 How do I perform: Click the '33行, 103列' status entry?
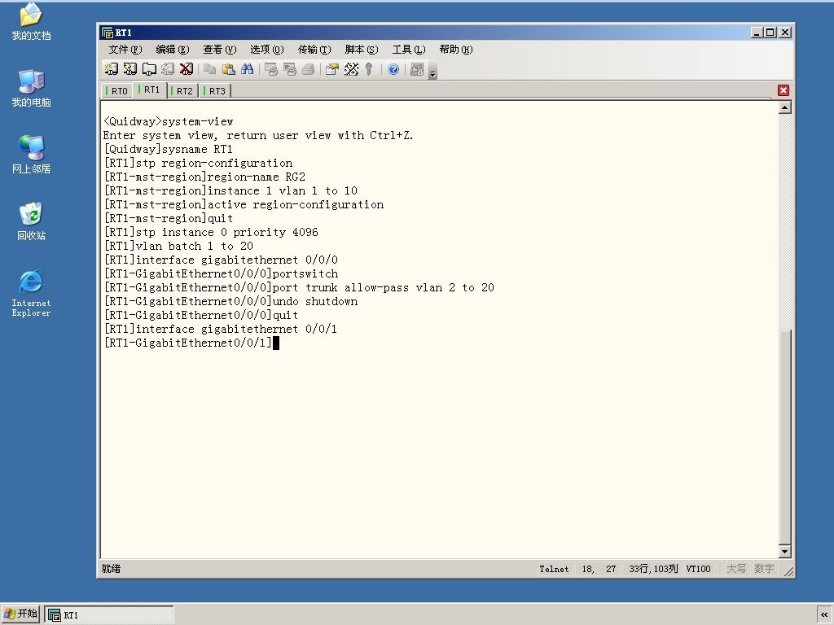tap(653, 569)
